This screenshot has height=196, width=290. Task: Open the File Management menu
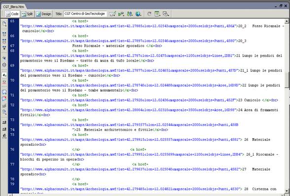click(130, 14)
